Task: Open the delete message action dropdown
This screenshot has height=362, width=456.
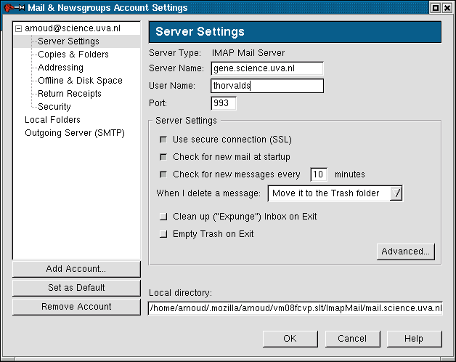Action: [x=335, y=193]
